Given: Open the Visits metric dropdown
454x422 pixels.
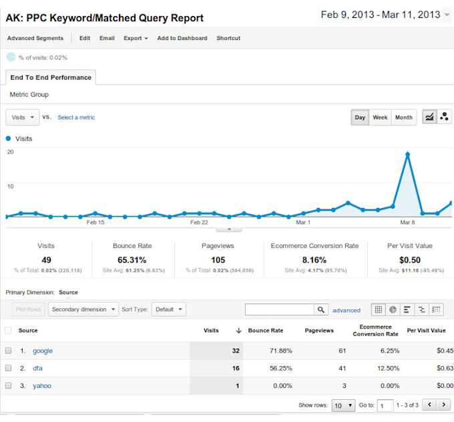Looking at the screenshot, I should [x=23, y=117].
